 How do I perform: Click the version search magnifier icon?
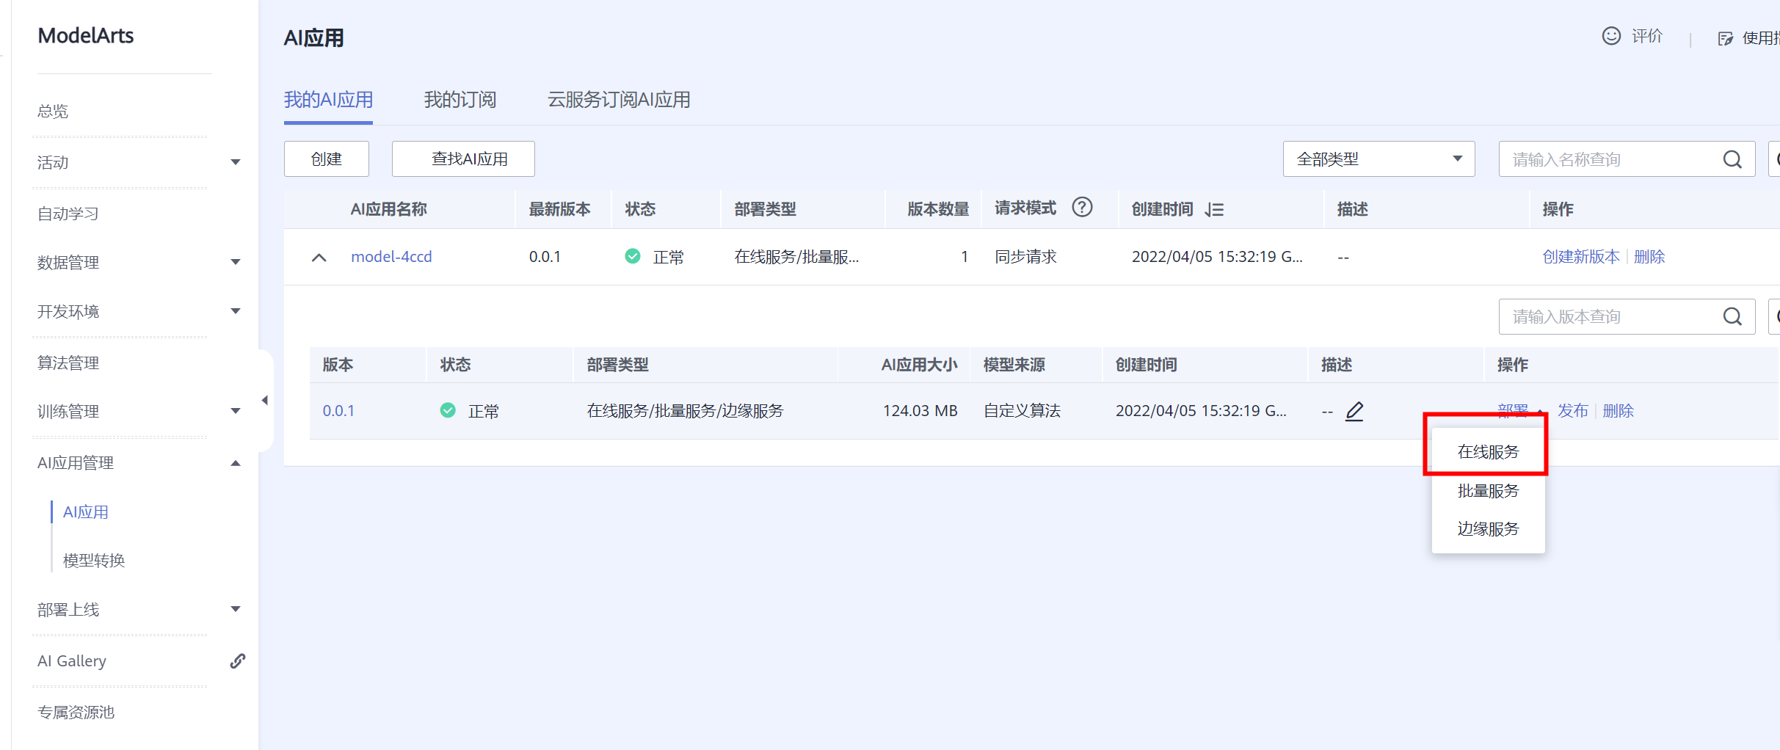tap(1733, 316)
